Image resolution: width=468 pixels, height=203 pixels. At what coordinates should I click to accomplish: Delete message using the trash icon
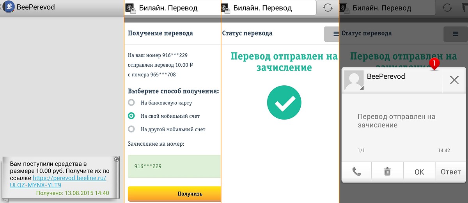pos(387,172)
